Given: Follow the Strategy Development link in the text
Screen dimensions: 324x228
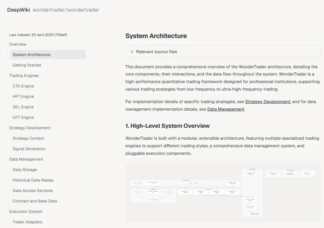Looking at the screenshot, I should tap(268, 102).
